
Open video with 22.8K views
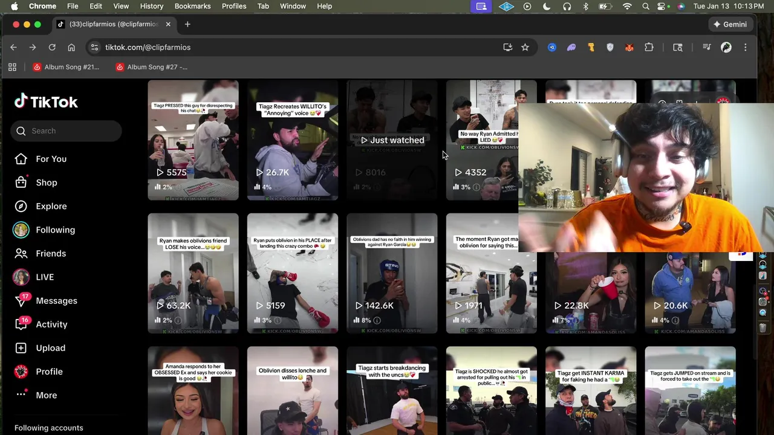591,293
